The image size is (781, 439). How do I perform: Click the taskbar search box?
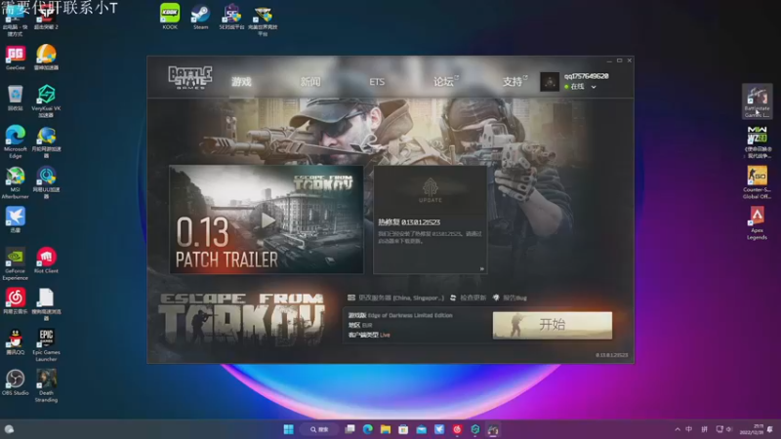tap(319, 429)
